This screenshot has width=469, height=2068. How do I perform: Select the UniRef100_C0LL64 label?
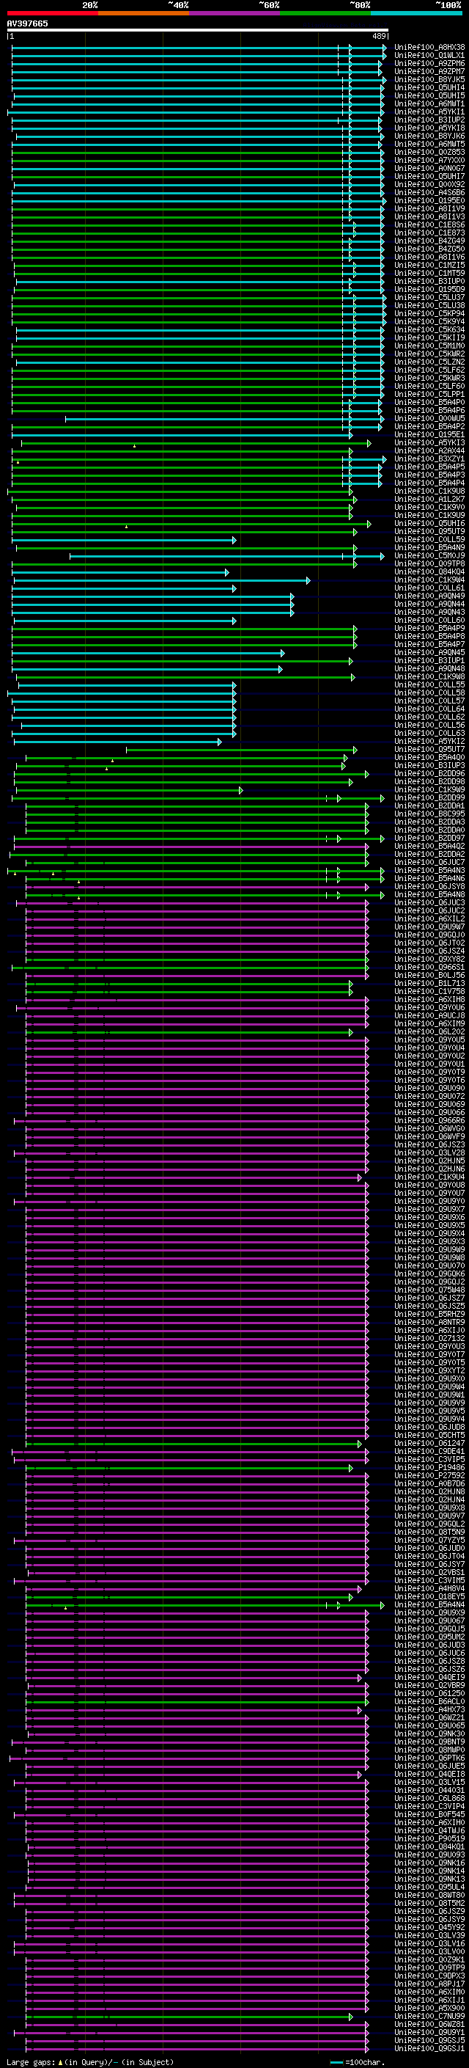point(429,709)
